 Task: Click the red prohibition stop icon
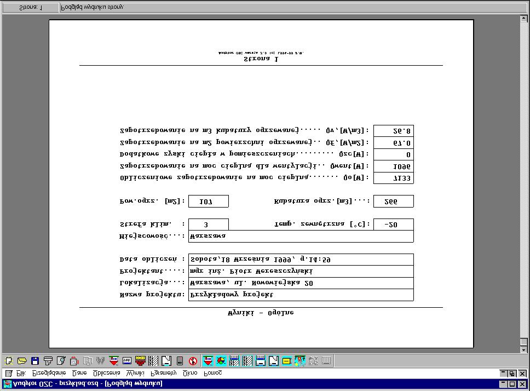coord(193,361)
